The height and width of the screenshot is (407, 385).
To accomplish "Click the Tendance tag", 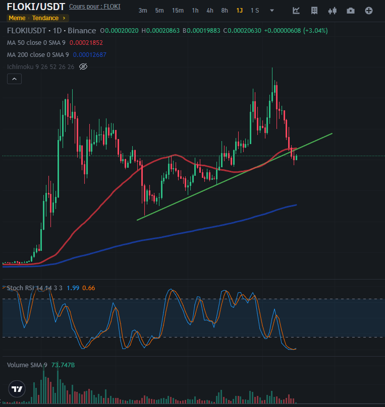I will (x=45, y=18).
